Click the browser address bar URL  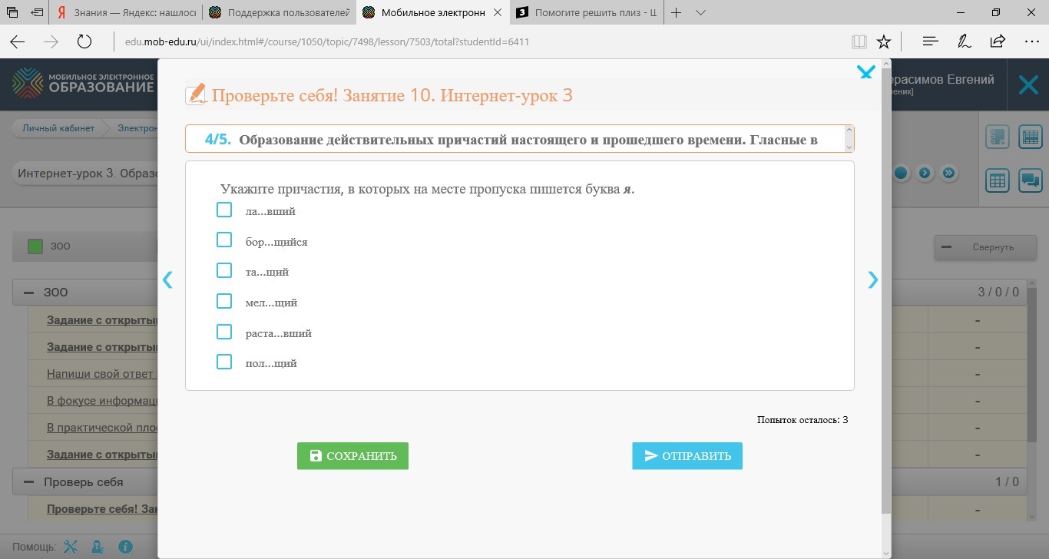coord(327,41)
